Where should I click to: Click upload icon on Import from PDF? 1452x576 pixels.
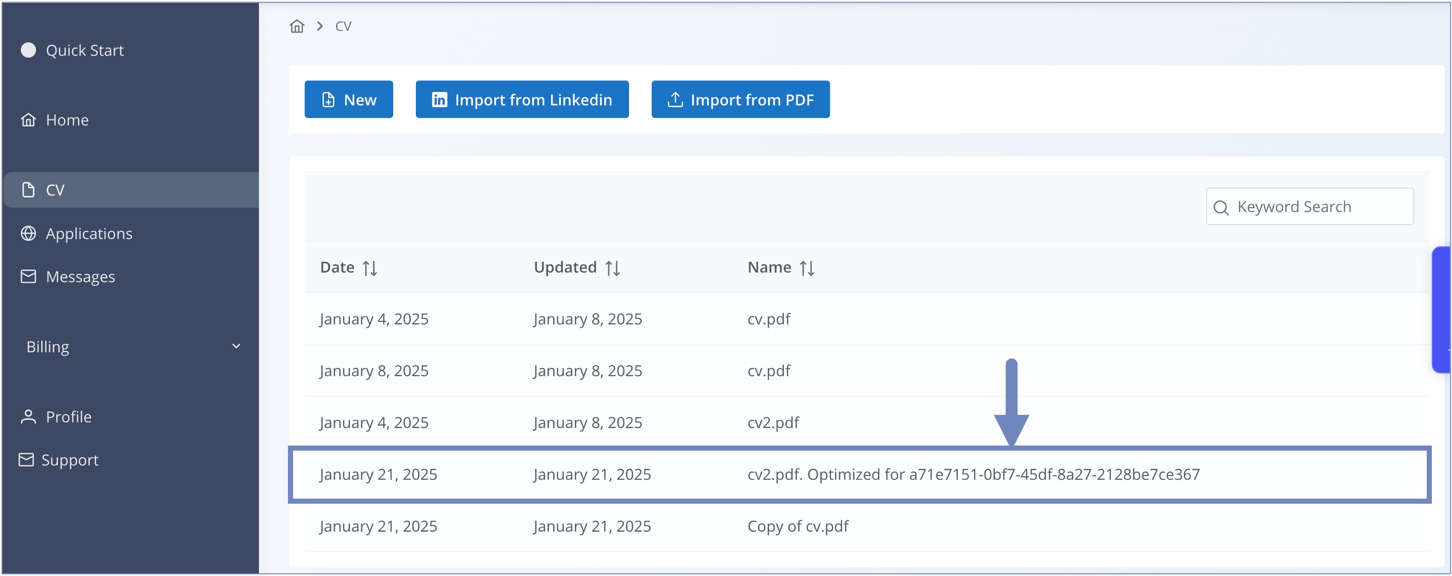(675, 99)
